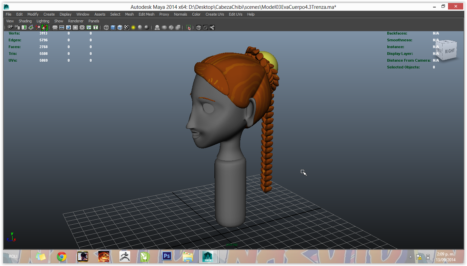Screen dimensions: 467x266
Task: Click the Smooth Shade All cube icon
Action: pos(113,27)
